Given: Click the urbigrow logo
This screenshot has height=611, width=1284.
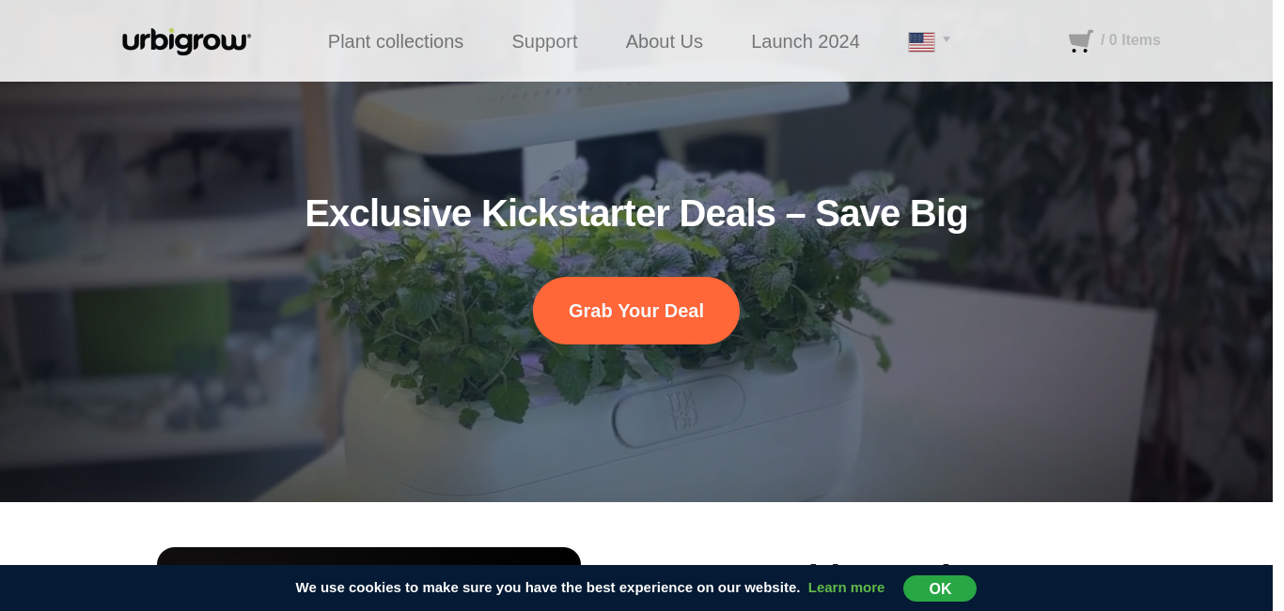Looking at the screenshot, I should pos(186,41).
